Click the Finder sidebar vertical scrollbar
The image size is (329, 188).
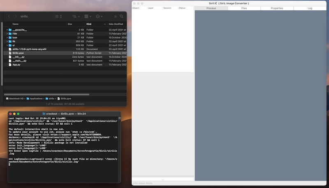[2, 54]
